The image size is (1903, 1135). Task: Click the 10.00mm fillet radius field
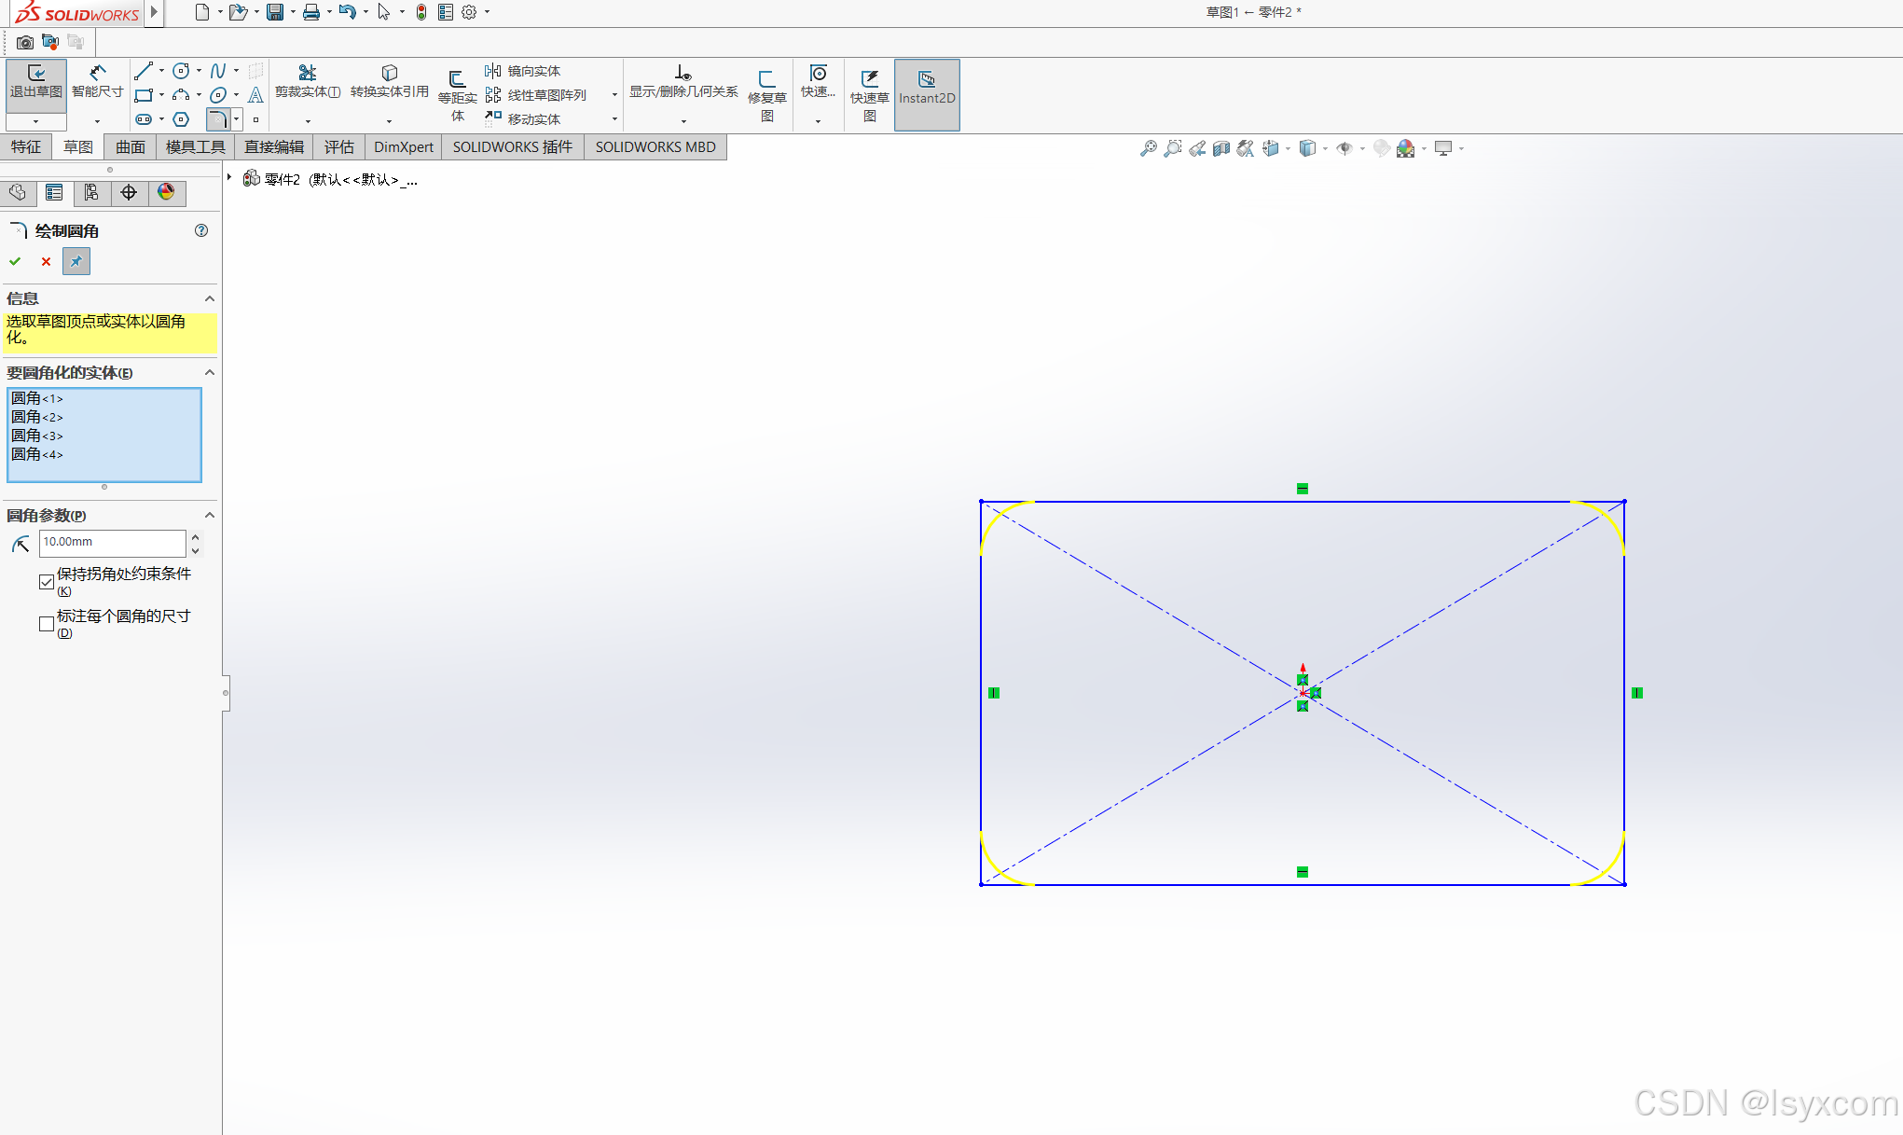[112, 542]
